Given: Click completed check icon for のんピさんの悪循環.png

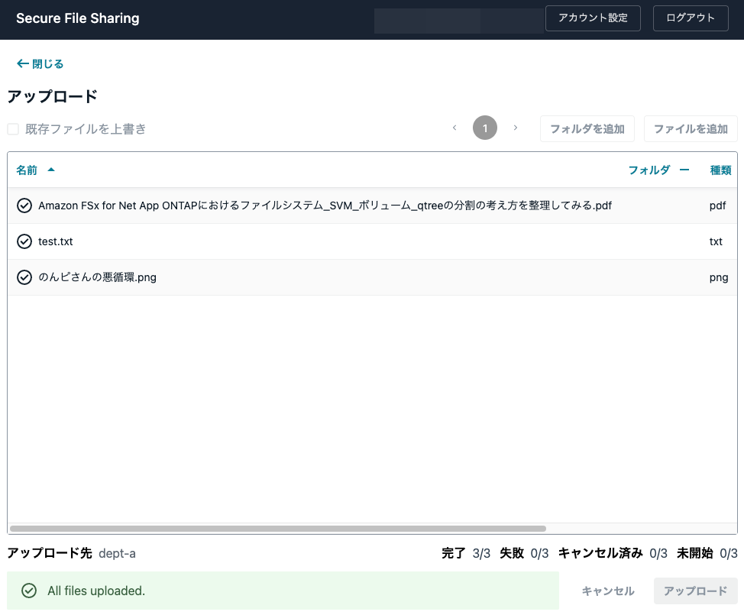Looking at the screenshot, I should pos(24,277).
